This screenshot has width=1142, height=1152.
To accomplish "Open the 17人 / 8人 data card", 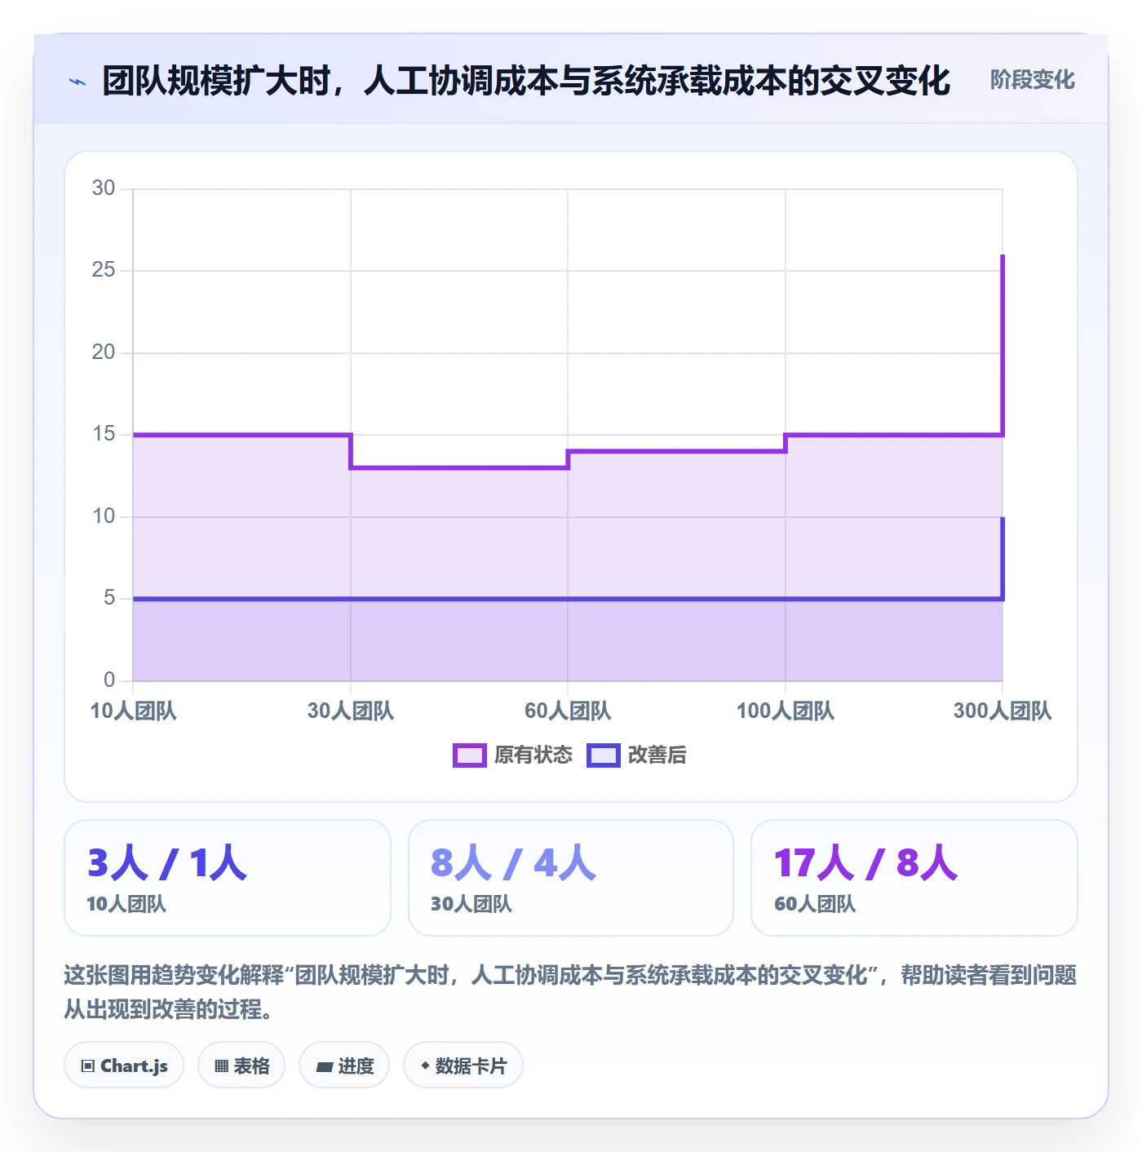I will [914, 878].
